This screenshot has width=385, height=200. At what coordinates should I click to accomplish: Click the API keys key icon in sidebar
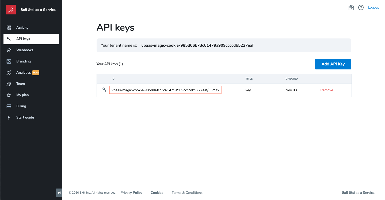(x=9, y=39)
